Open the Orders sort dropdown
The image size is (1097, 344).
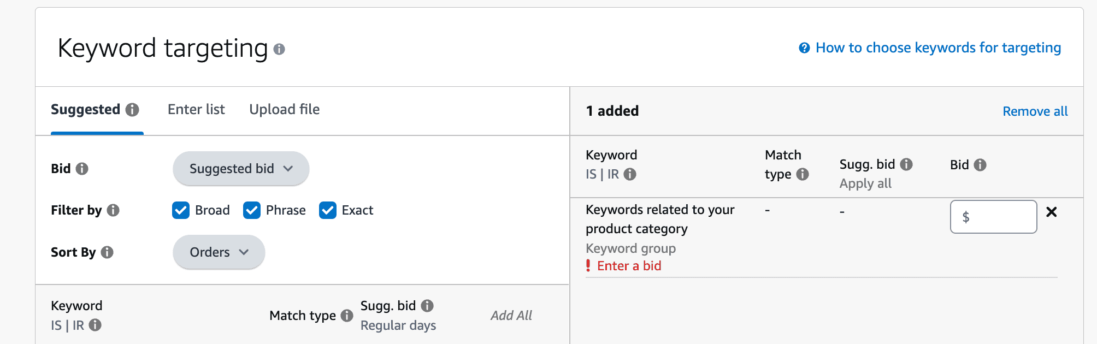click(218, 252)
